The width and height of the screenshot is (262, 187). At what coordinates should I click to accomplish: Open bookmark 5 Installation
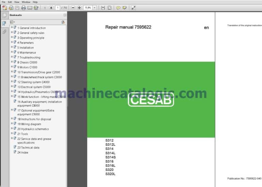pos(26,48)
